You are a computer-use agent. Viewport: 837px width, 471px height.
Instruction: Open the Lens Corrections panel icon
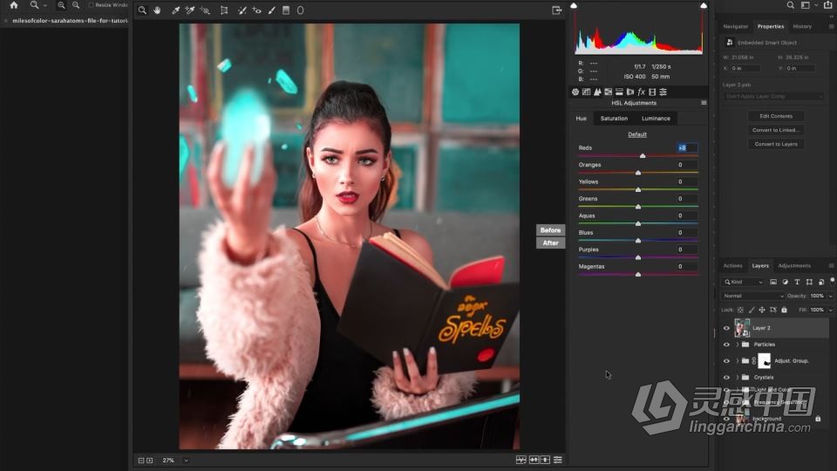(629, 92)
